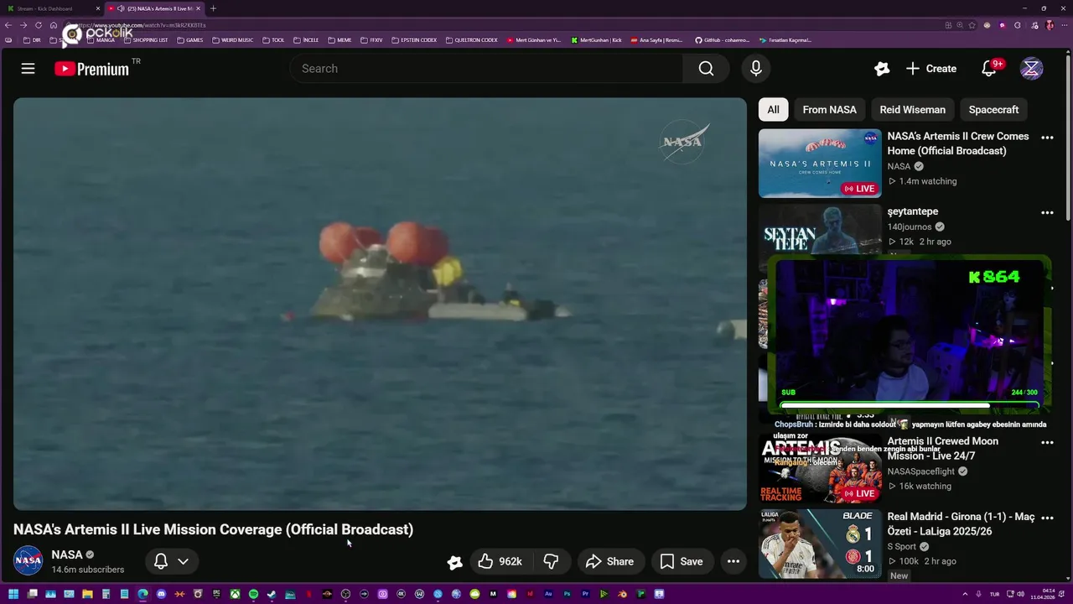Open Photoshop from the taskbar
The width and height of the screenshot is (1073, 604).
[x=567, y=594]
